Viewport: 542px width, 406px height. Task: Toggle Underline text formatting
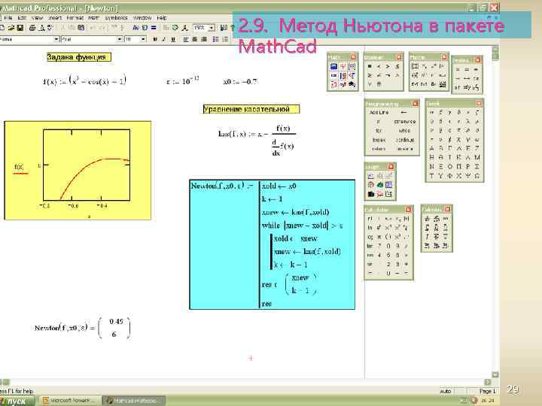[173, 39]
